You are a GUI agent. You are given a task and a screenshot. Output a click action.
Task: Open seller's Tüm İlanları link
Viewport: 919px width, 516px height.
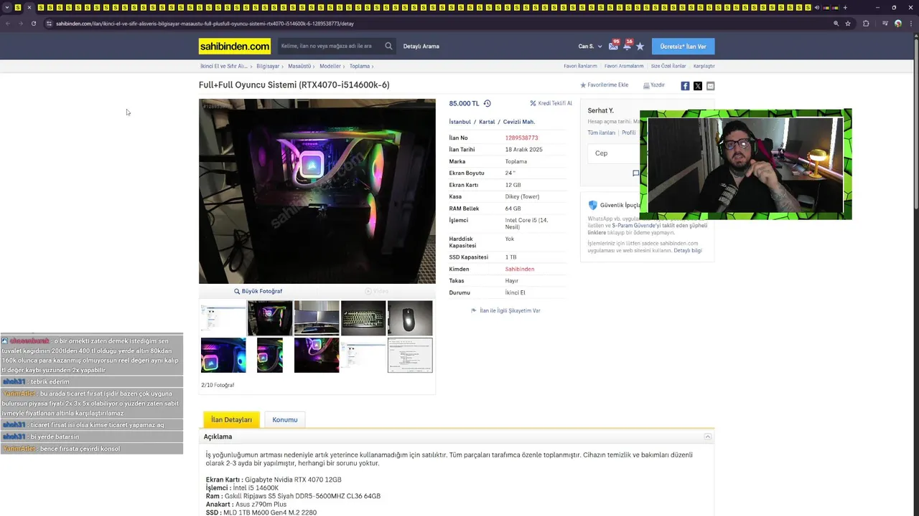[602, 133]
